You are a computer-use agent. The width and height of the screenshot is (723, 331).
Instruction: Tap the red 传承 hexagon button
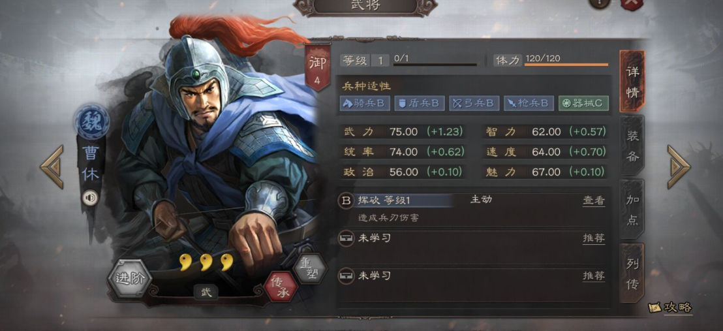click(x=282, y=286)
